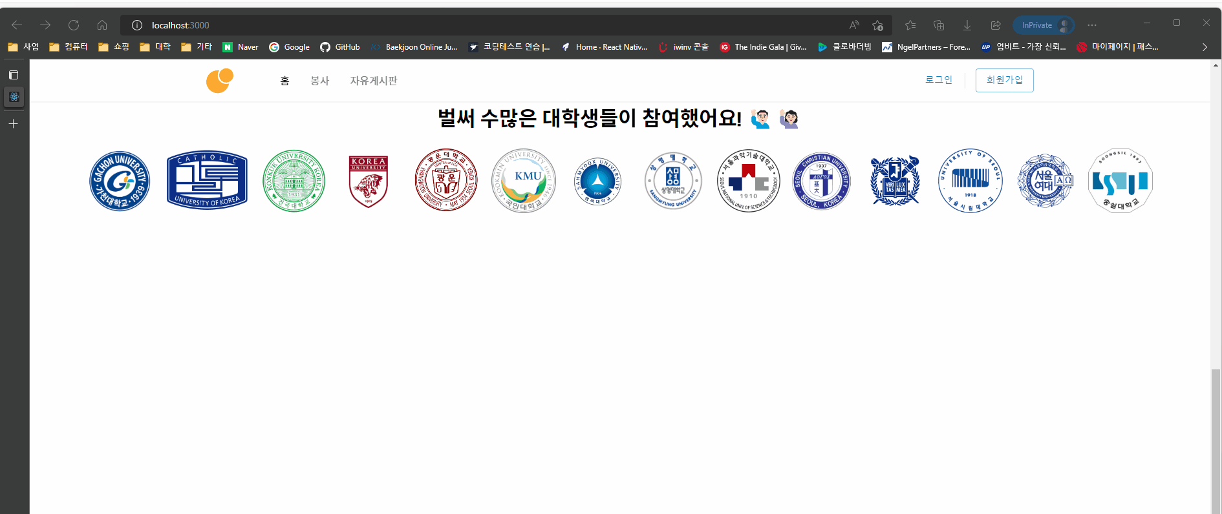
Task: Select the React tab icon in vertical sidebar
Action: point(14,97)
